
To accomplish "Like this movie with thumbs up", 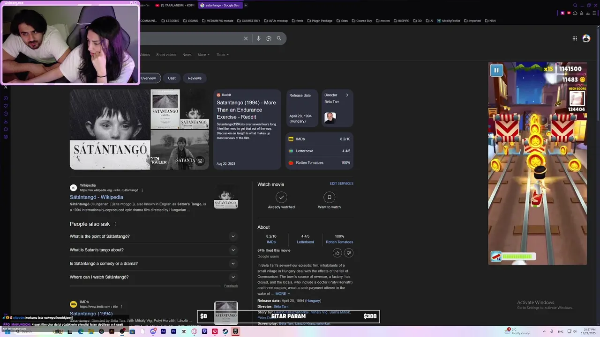I will [x=337, y=253].
